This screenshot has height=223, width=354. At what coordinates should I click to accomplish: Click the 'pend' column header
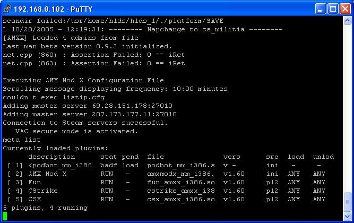tap(130, 157)
